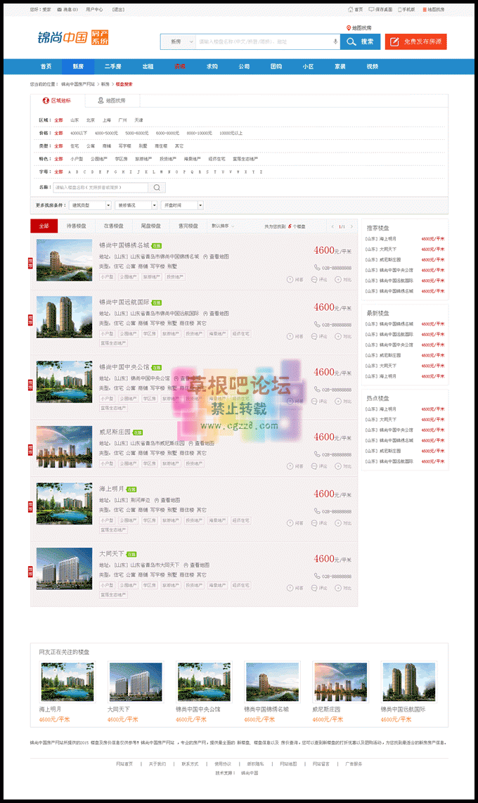The image size is (478, 803).
Task: Select the red 全部 listings tab
Action: tap(44, 226)
